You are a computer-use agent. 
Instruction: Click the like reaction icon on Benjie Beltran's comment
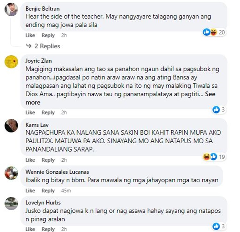coord(207,32)
